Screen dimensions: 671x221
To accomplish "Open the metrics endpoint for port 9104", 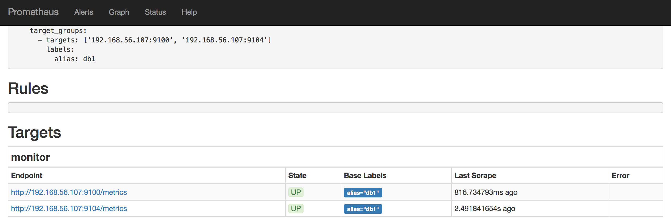I will [x=69, y=209].
